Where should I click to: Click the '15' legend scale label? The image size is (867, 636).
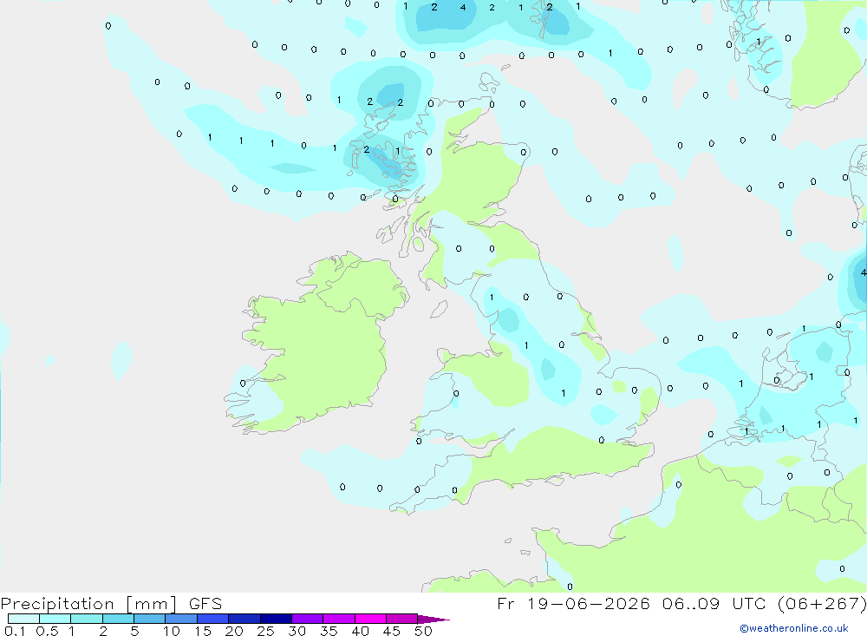click(203, 631)
